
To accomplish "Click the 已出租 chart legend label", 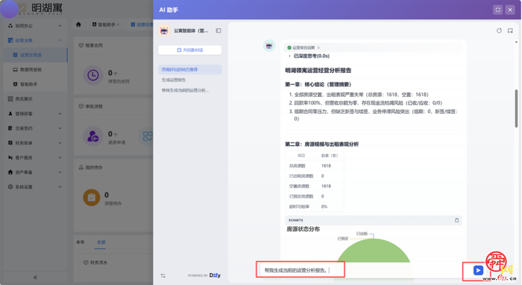I will tap(362, 234).
